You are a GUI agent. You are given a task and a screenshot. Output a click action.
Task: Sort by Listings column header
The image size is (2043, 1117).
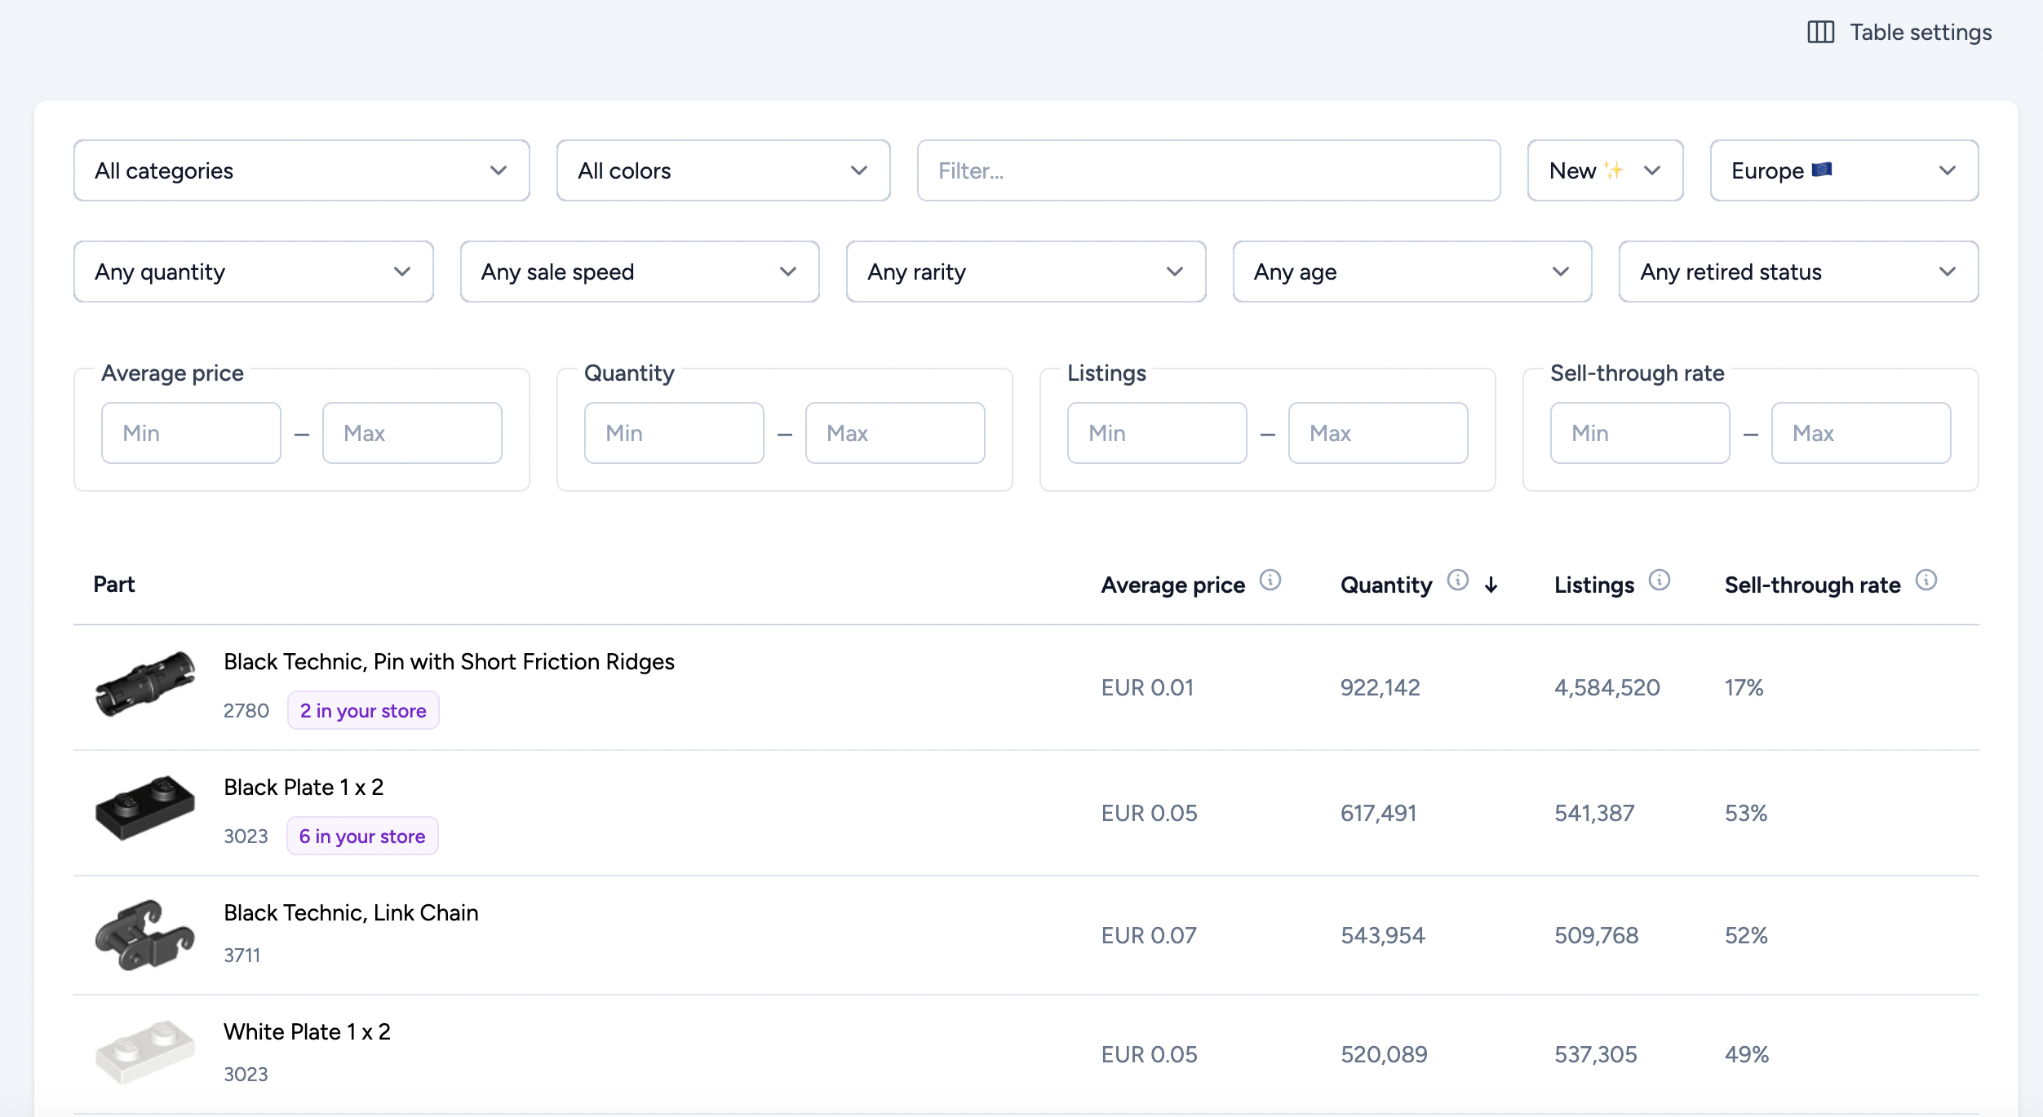[1594, 585]
